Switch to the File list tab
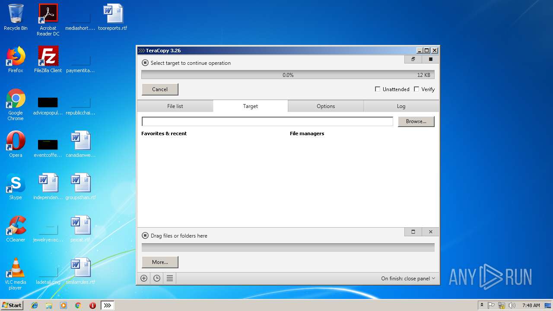Viewport: 553px width, 311px height. click(175, 106)
